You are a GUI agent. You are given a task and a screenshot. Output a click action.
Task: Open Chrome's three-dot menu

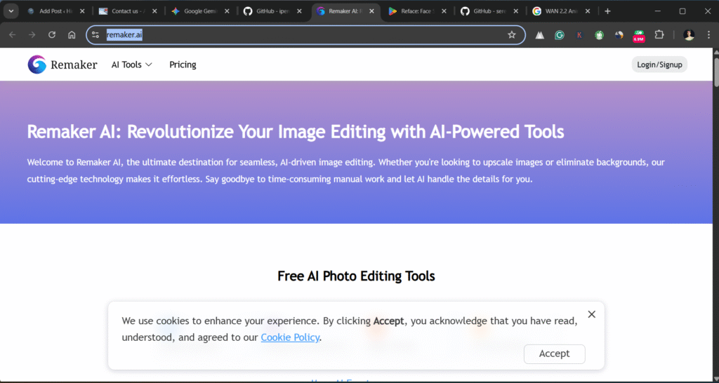point(708,34)
